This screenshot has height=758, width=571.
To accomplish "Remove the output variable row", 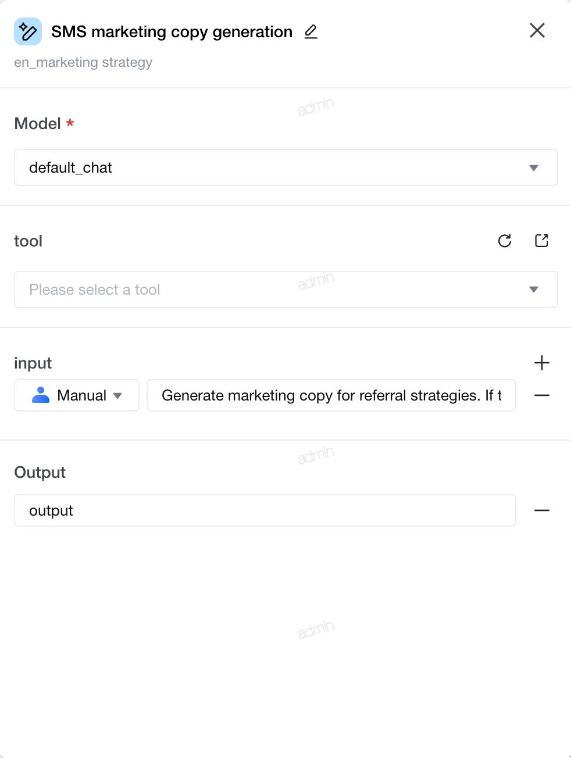I will point(542,510).
